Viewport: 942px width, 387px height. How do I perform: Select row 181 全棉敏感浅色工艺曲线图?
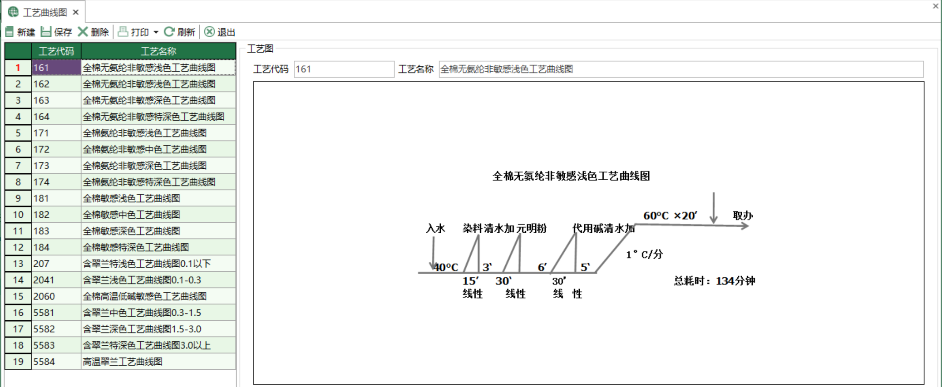point(120,198)
